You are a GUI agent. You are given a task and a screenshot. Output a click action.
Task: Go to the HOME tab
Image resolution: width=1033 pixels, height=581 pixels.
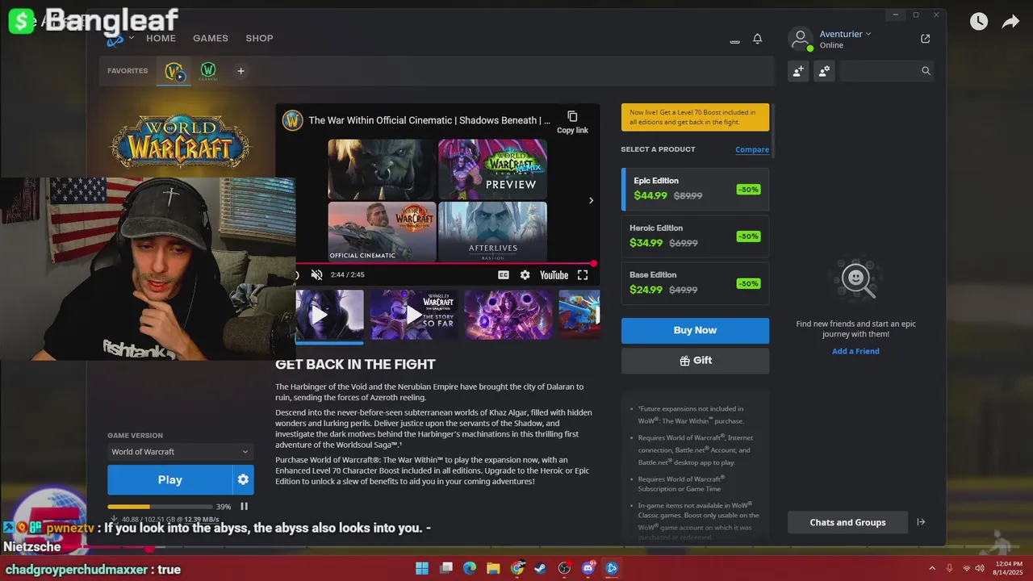pyautogui.click(x=161, y=38)
